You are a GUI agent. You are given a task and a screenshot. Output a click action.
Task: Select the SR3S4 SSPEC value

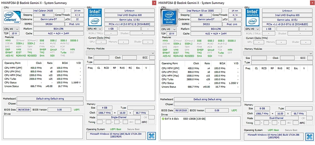click(x=49, y=24)
